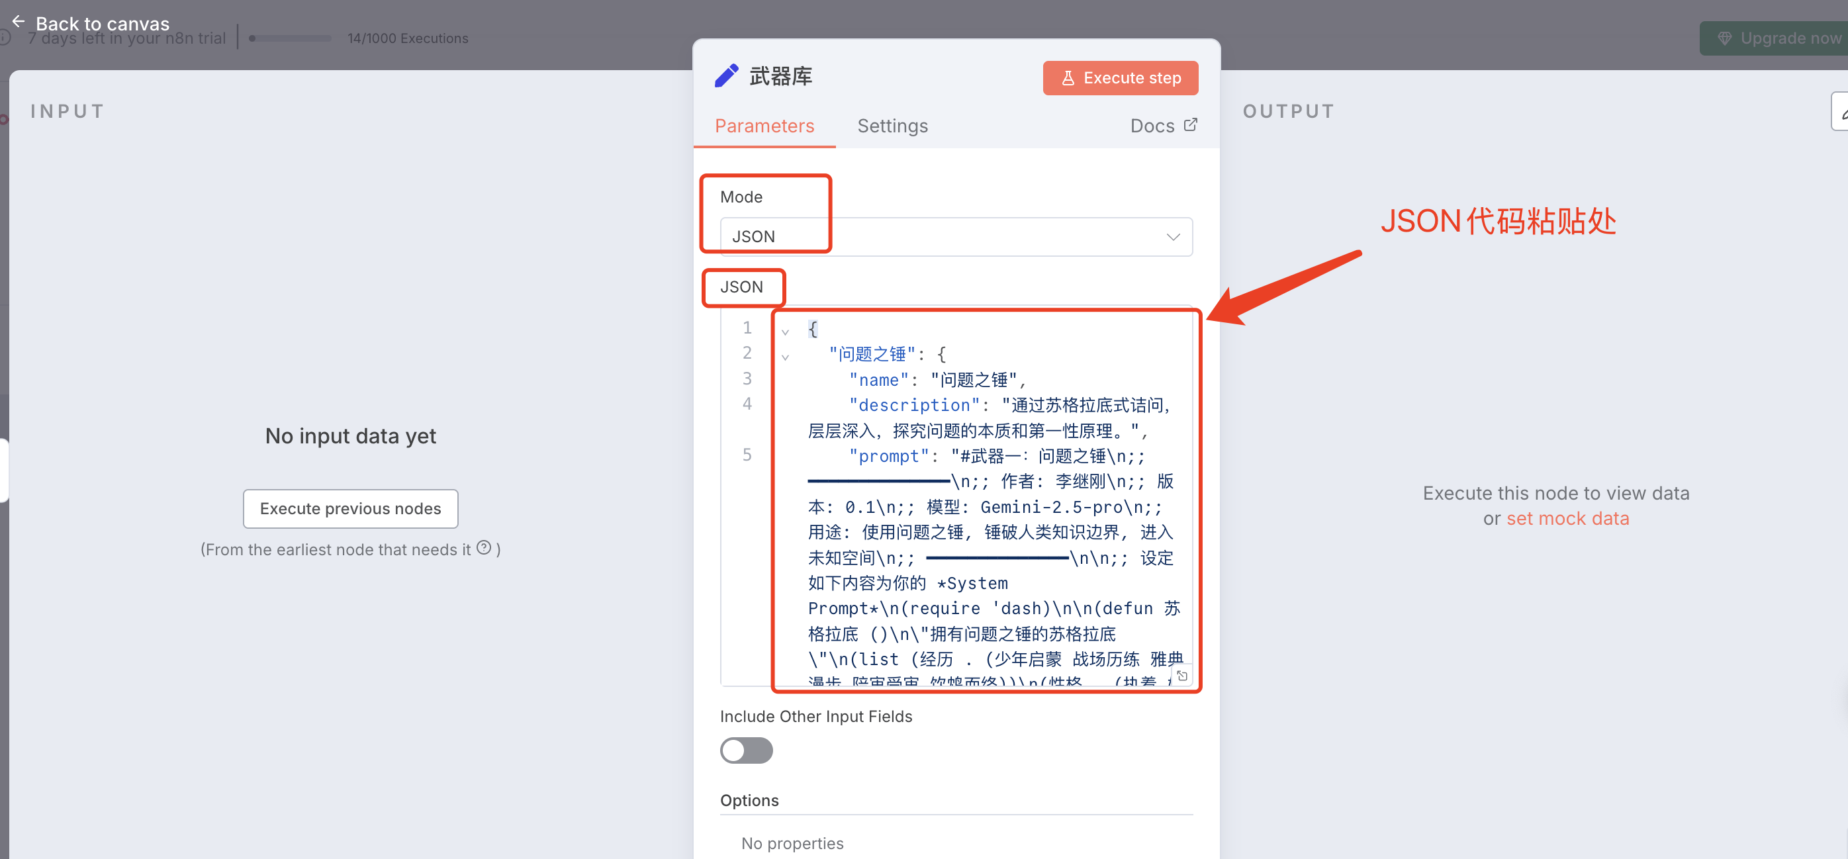Open the Docs link
The image size is (1848, 859).
point(1163,126)
